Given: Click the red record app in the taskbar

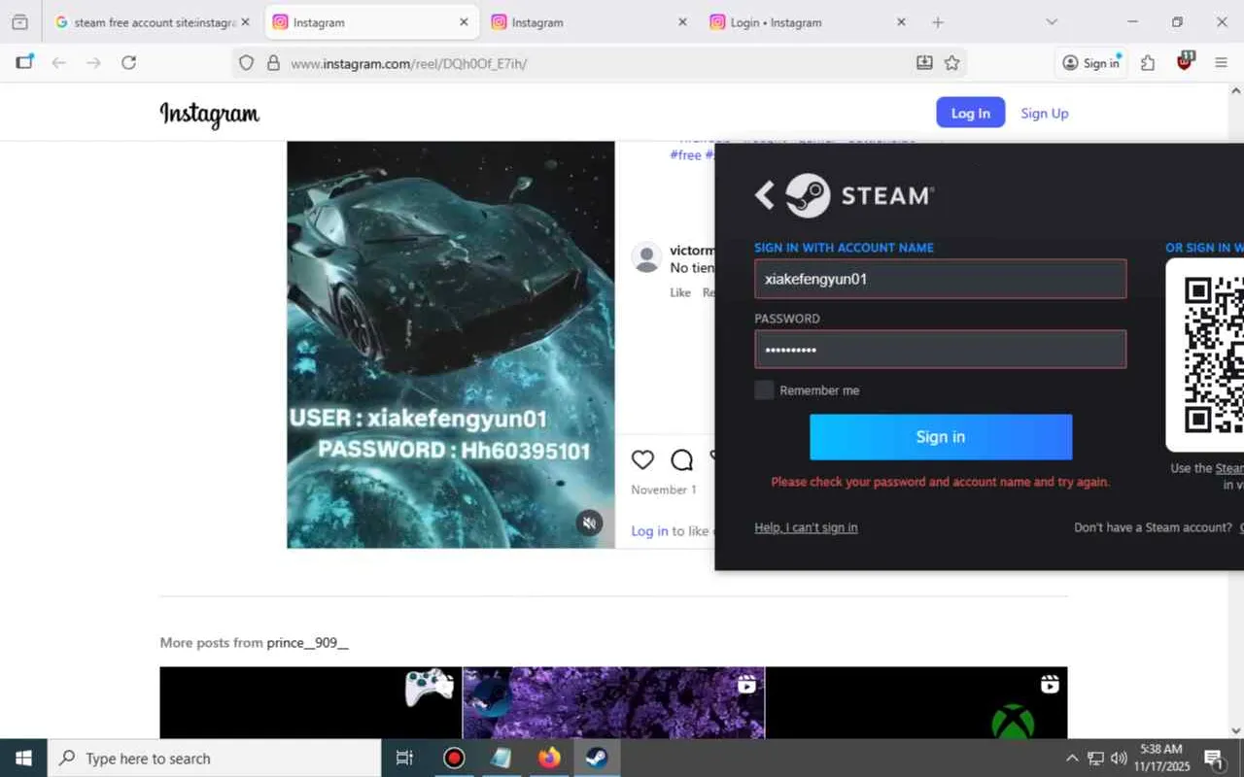Looking at the screenshot, I should (454, 759).
